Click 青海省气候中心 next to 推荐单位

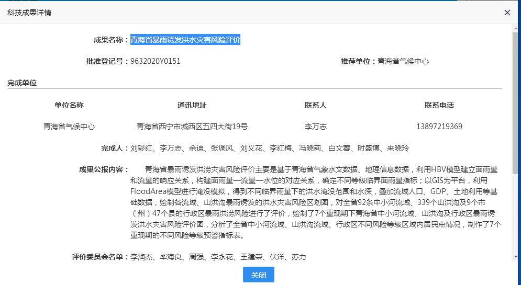click(403, 61)
